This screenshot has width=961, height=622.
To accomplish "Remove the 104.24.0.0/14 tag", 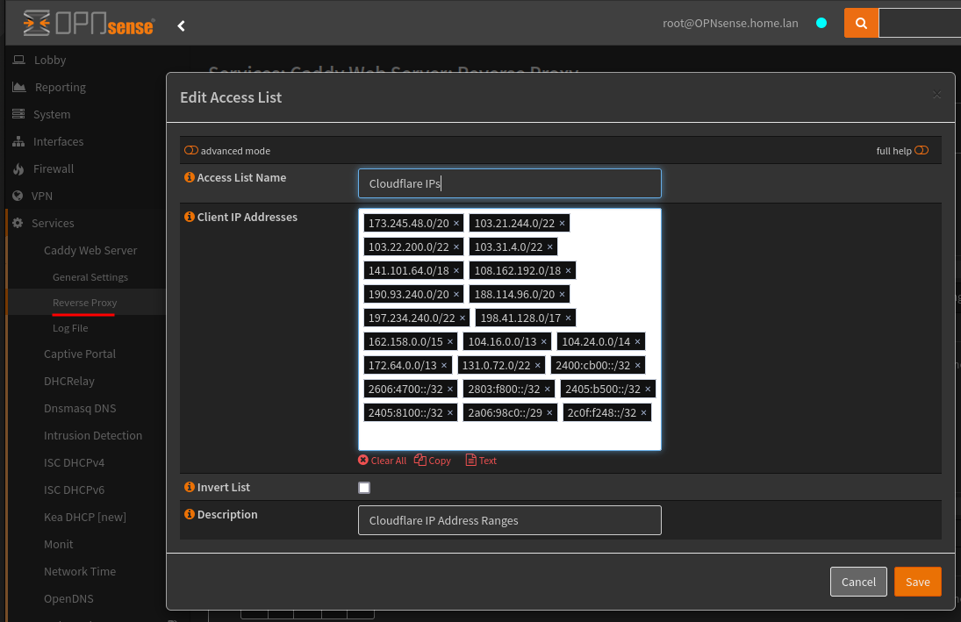I will tap(637, 342).
